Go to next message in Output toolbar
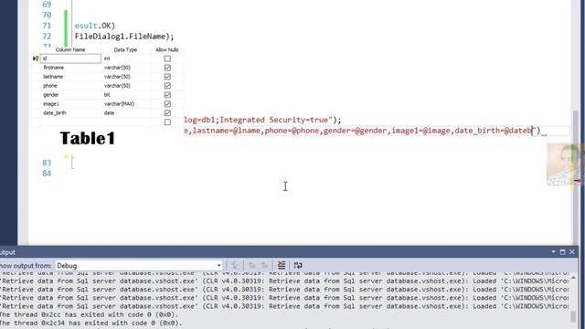The image size is (585, 329). (x=264, y=265)
